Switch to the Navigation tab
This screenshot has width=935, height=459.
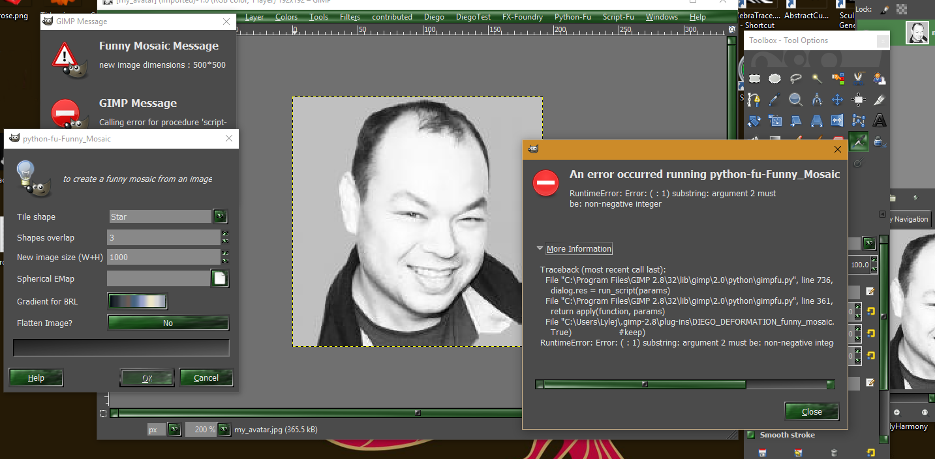(910, 219)
